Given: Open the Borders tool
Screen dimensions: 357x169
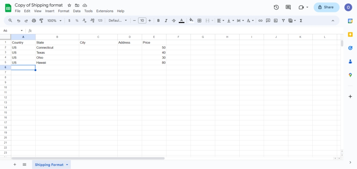Looking at the screenshot, I should pos(199,21).
